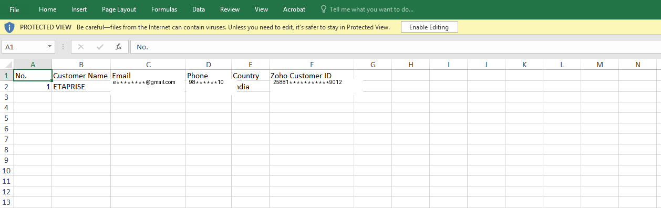
Task: Expand the Name Box dropdown arrow
Action: coord(50,47)
